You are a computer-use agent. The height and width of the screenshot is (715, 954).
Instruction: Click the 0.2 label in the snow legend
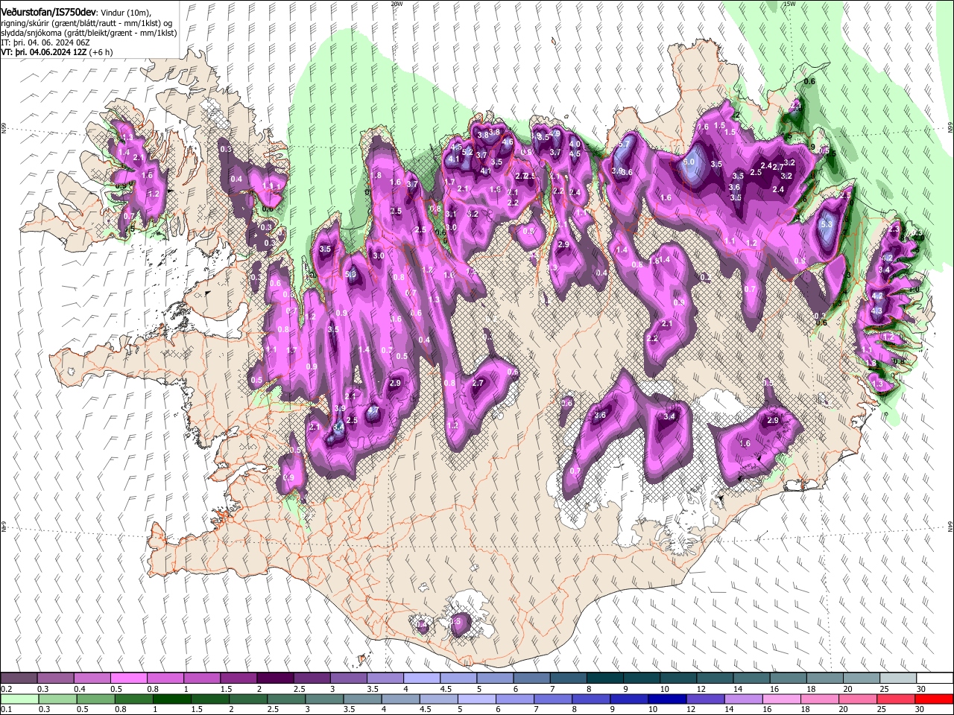click(x=6, y=689)
